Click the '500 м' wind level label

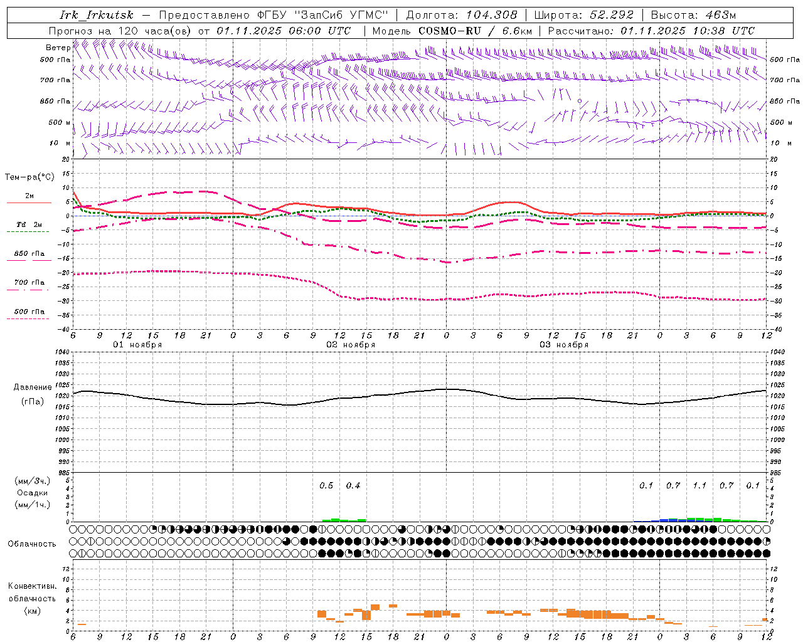click(x=60, y=122)
